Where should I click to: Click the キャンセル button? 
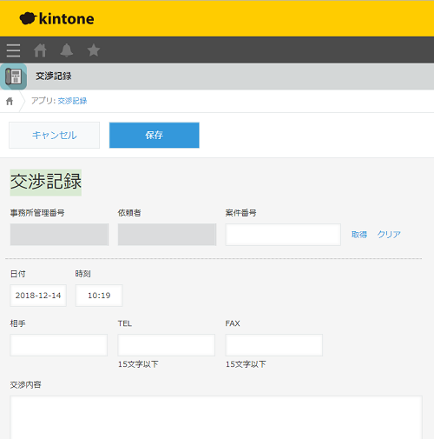[x=54, y=135]
